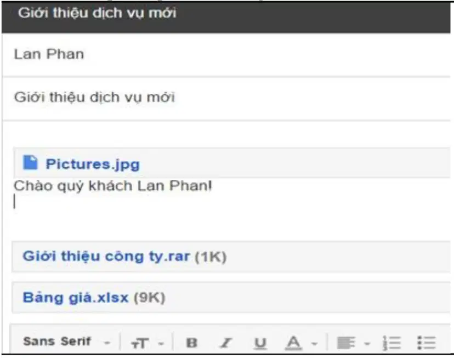Place cursor in the Chào quý khách body text
The width and height of the screenshot is (454, 358).
click(x=112, y=186)
